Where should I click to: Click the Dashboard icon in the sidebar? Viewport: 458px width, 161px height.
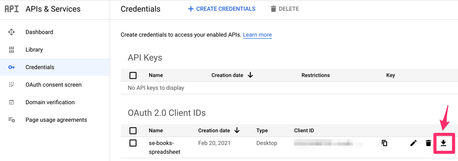(x=11, y=32)
